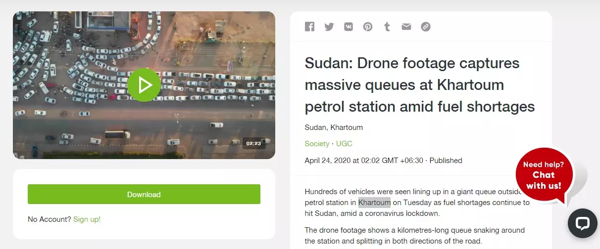
Task: Share the story via Twitter icon
Action: click(x=329, y=27)
